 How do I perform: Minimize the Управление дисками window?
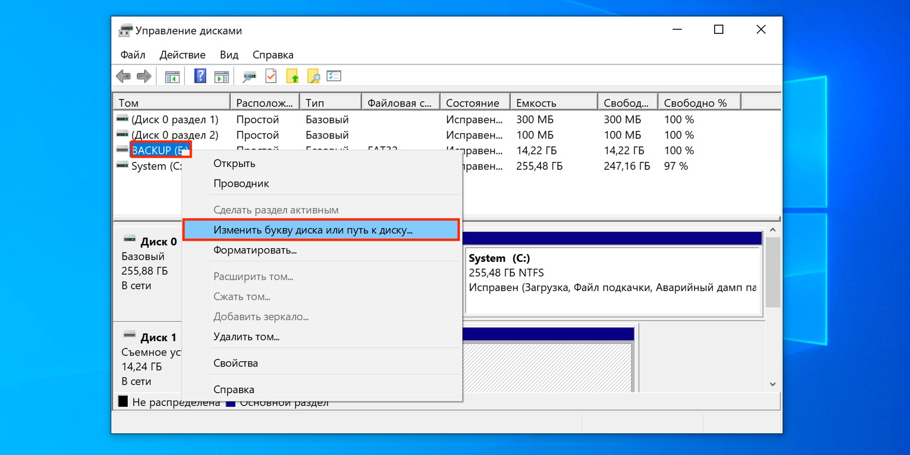pos(677,29)
